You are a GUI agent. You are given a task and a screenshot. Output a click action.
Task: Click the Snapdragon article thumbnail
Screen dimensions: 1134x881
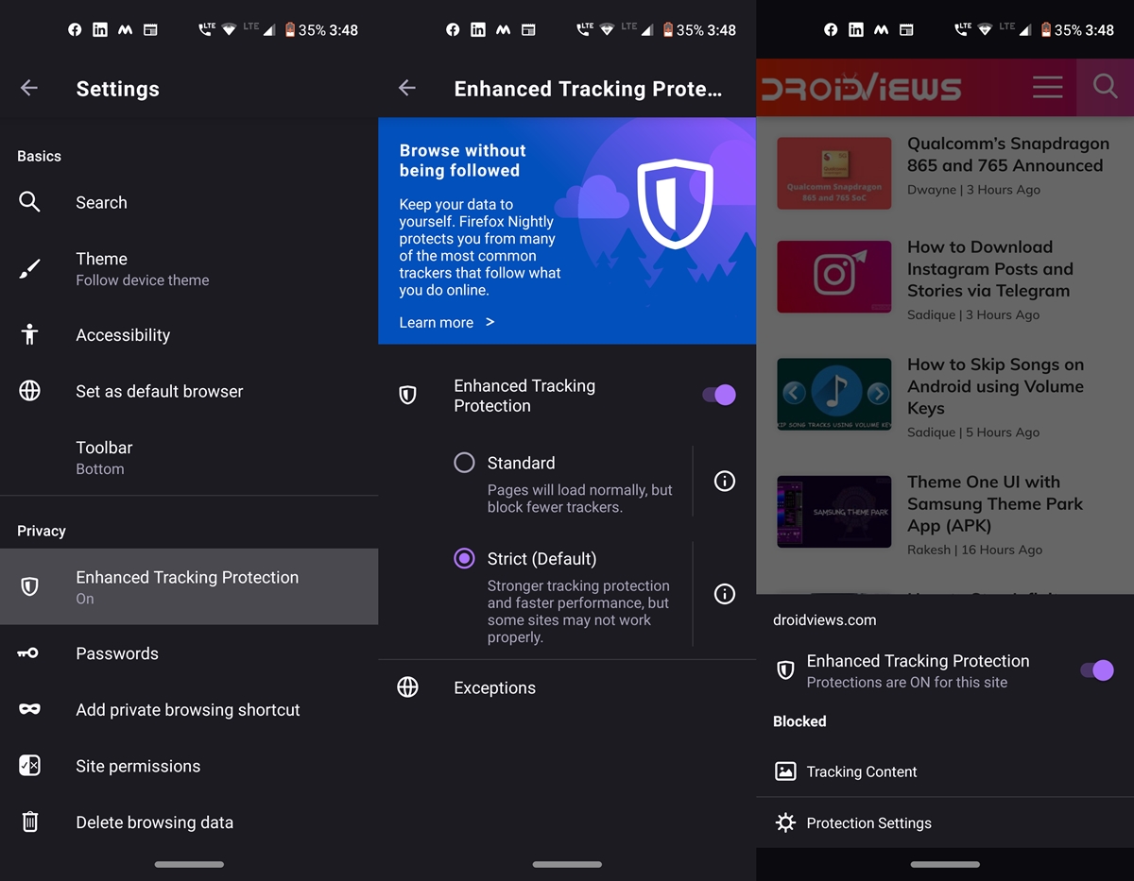[x=833, y=173]
